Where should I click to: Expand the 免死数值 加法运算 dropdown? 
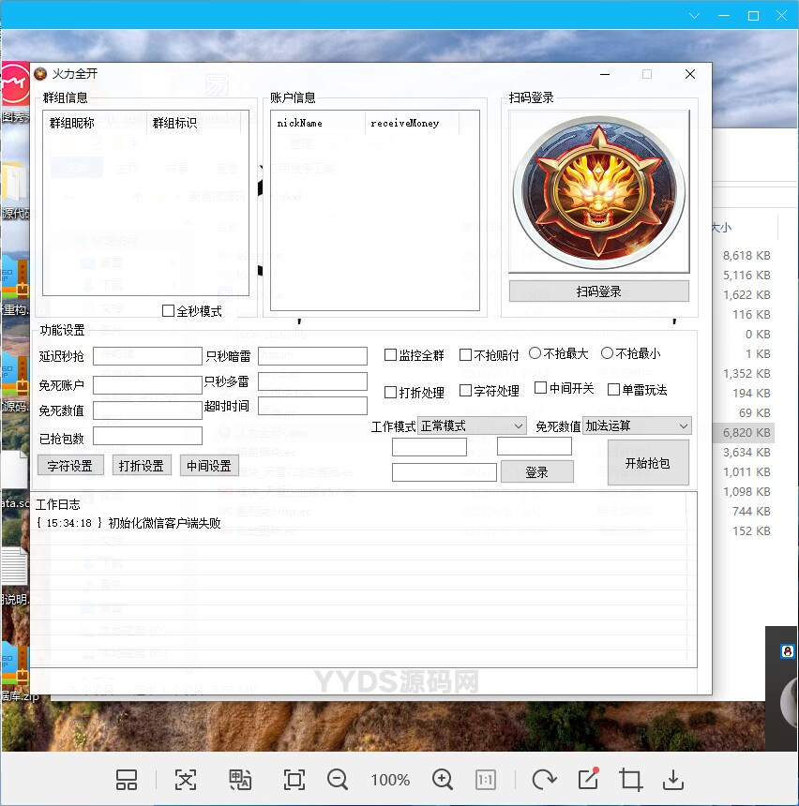coord(637,425)
